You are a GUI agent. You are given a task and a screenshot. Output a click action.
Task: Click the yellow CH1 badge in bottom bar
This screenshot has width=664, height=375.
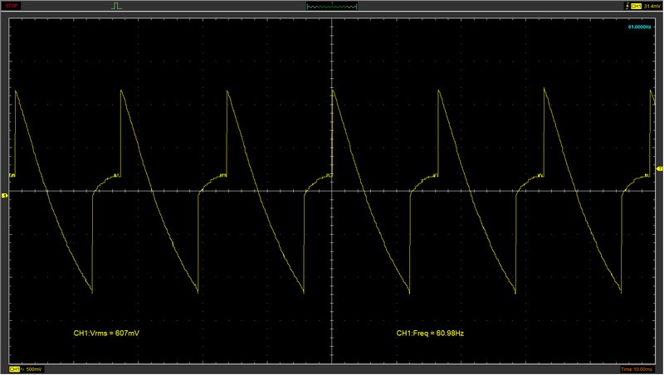coord(14,369)
